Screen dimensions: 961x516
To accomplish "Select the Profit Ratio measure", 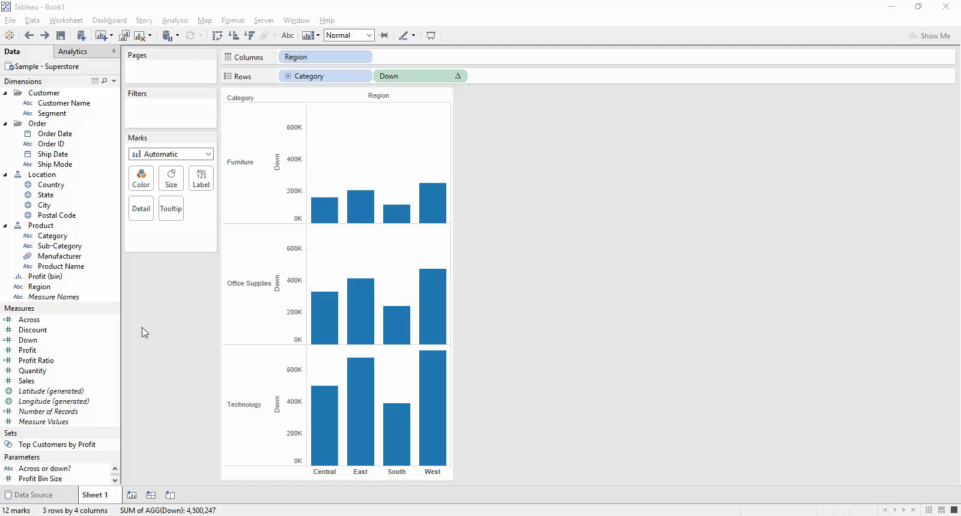I will tap(36, 361).
